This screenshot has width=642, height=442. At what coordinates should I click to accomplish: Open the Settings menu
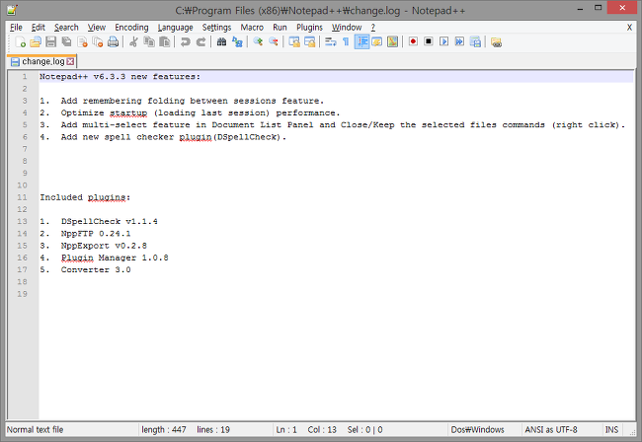(216, 28)
